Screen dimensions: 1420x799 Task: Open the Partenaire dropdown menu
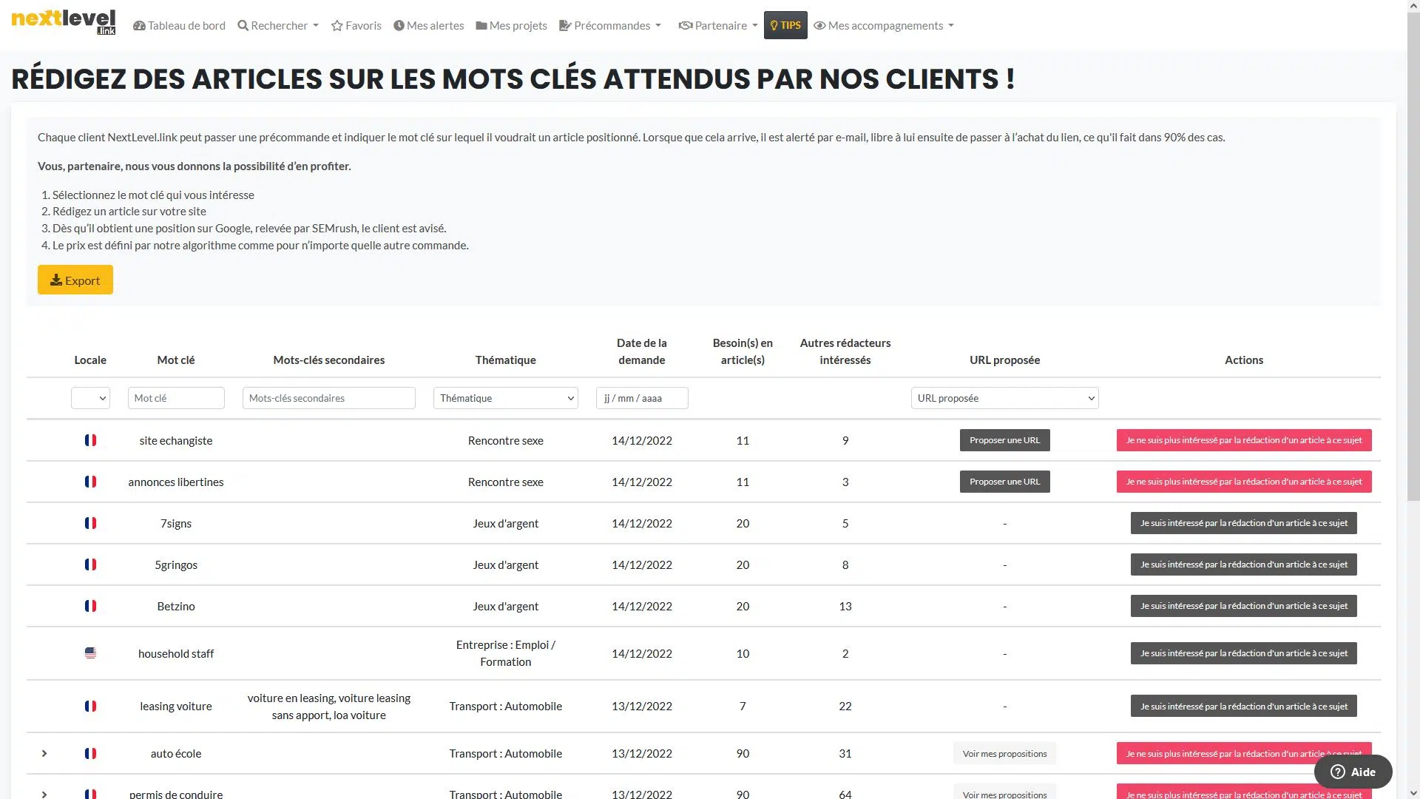point(718,25)
